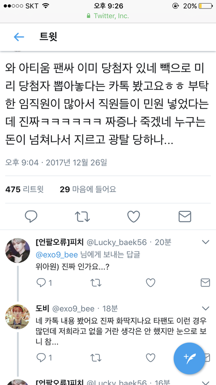Image resolution: width=216 pixels, height=385 pixels.
Task: Reply to Lucky_baek56's 20분 reply
Action: coord(41,283)
